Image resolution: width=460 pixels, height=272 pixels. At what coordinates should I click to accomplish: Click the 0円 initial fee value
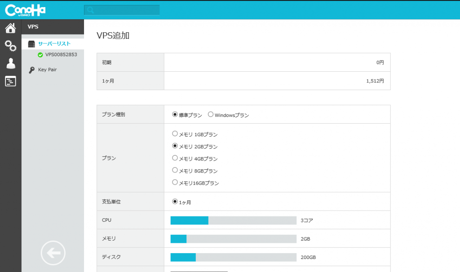380,63
